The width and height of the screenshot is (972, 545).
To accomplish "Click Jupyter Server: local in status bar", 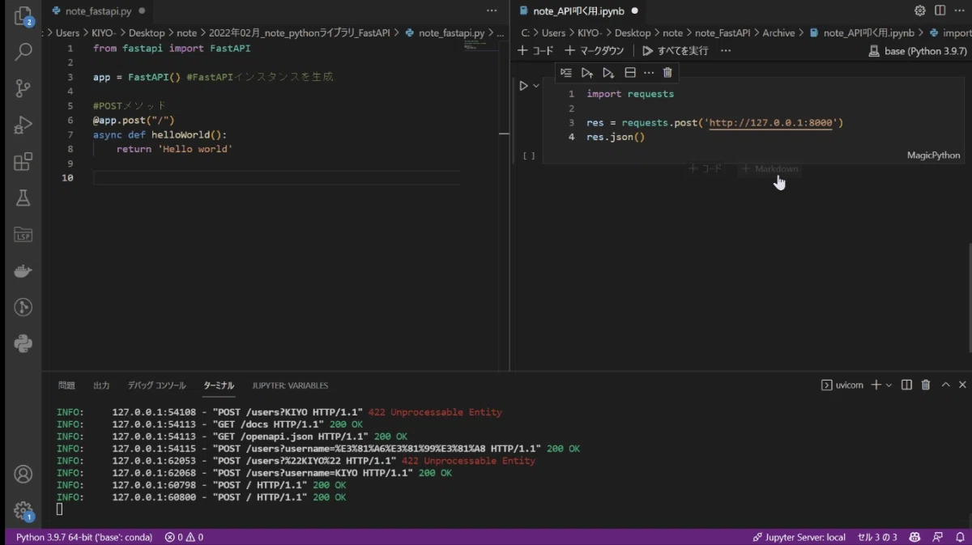I will (799, 537).
